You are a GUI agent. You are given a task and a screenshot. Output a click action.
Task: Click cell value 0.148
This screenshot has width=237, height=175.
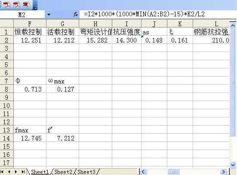coord(154,40)
